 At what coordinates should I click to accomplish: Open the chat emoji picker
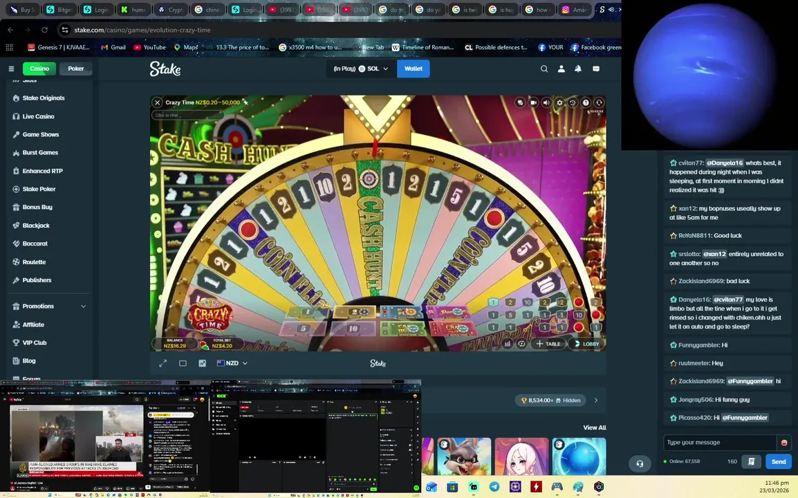783,443
